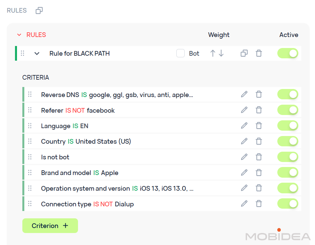
Task: Edit the Country IS United States criterion
Action: [244, 141]
